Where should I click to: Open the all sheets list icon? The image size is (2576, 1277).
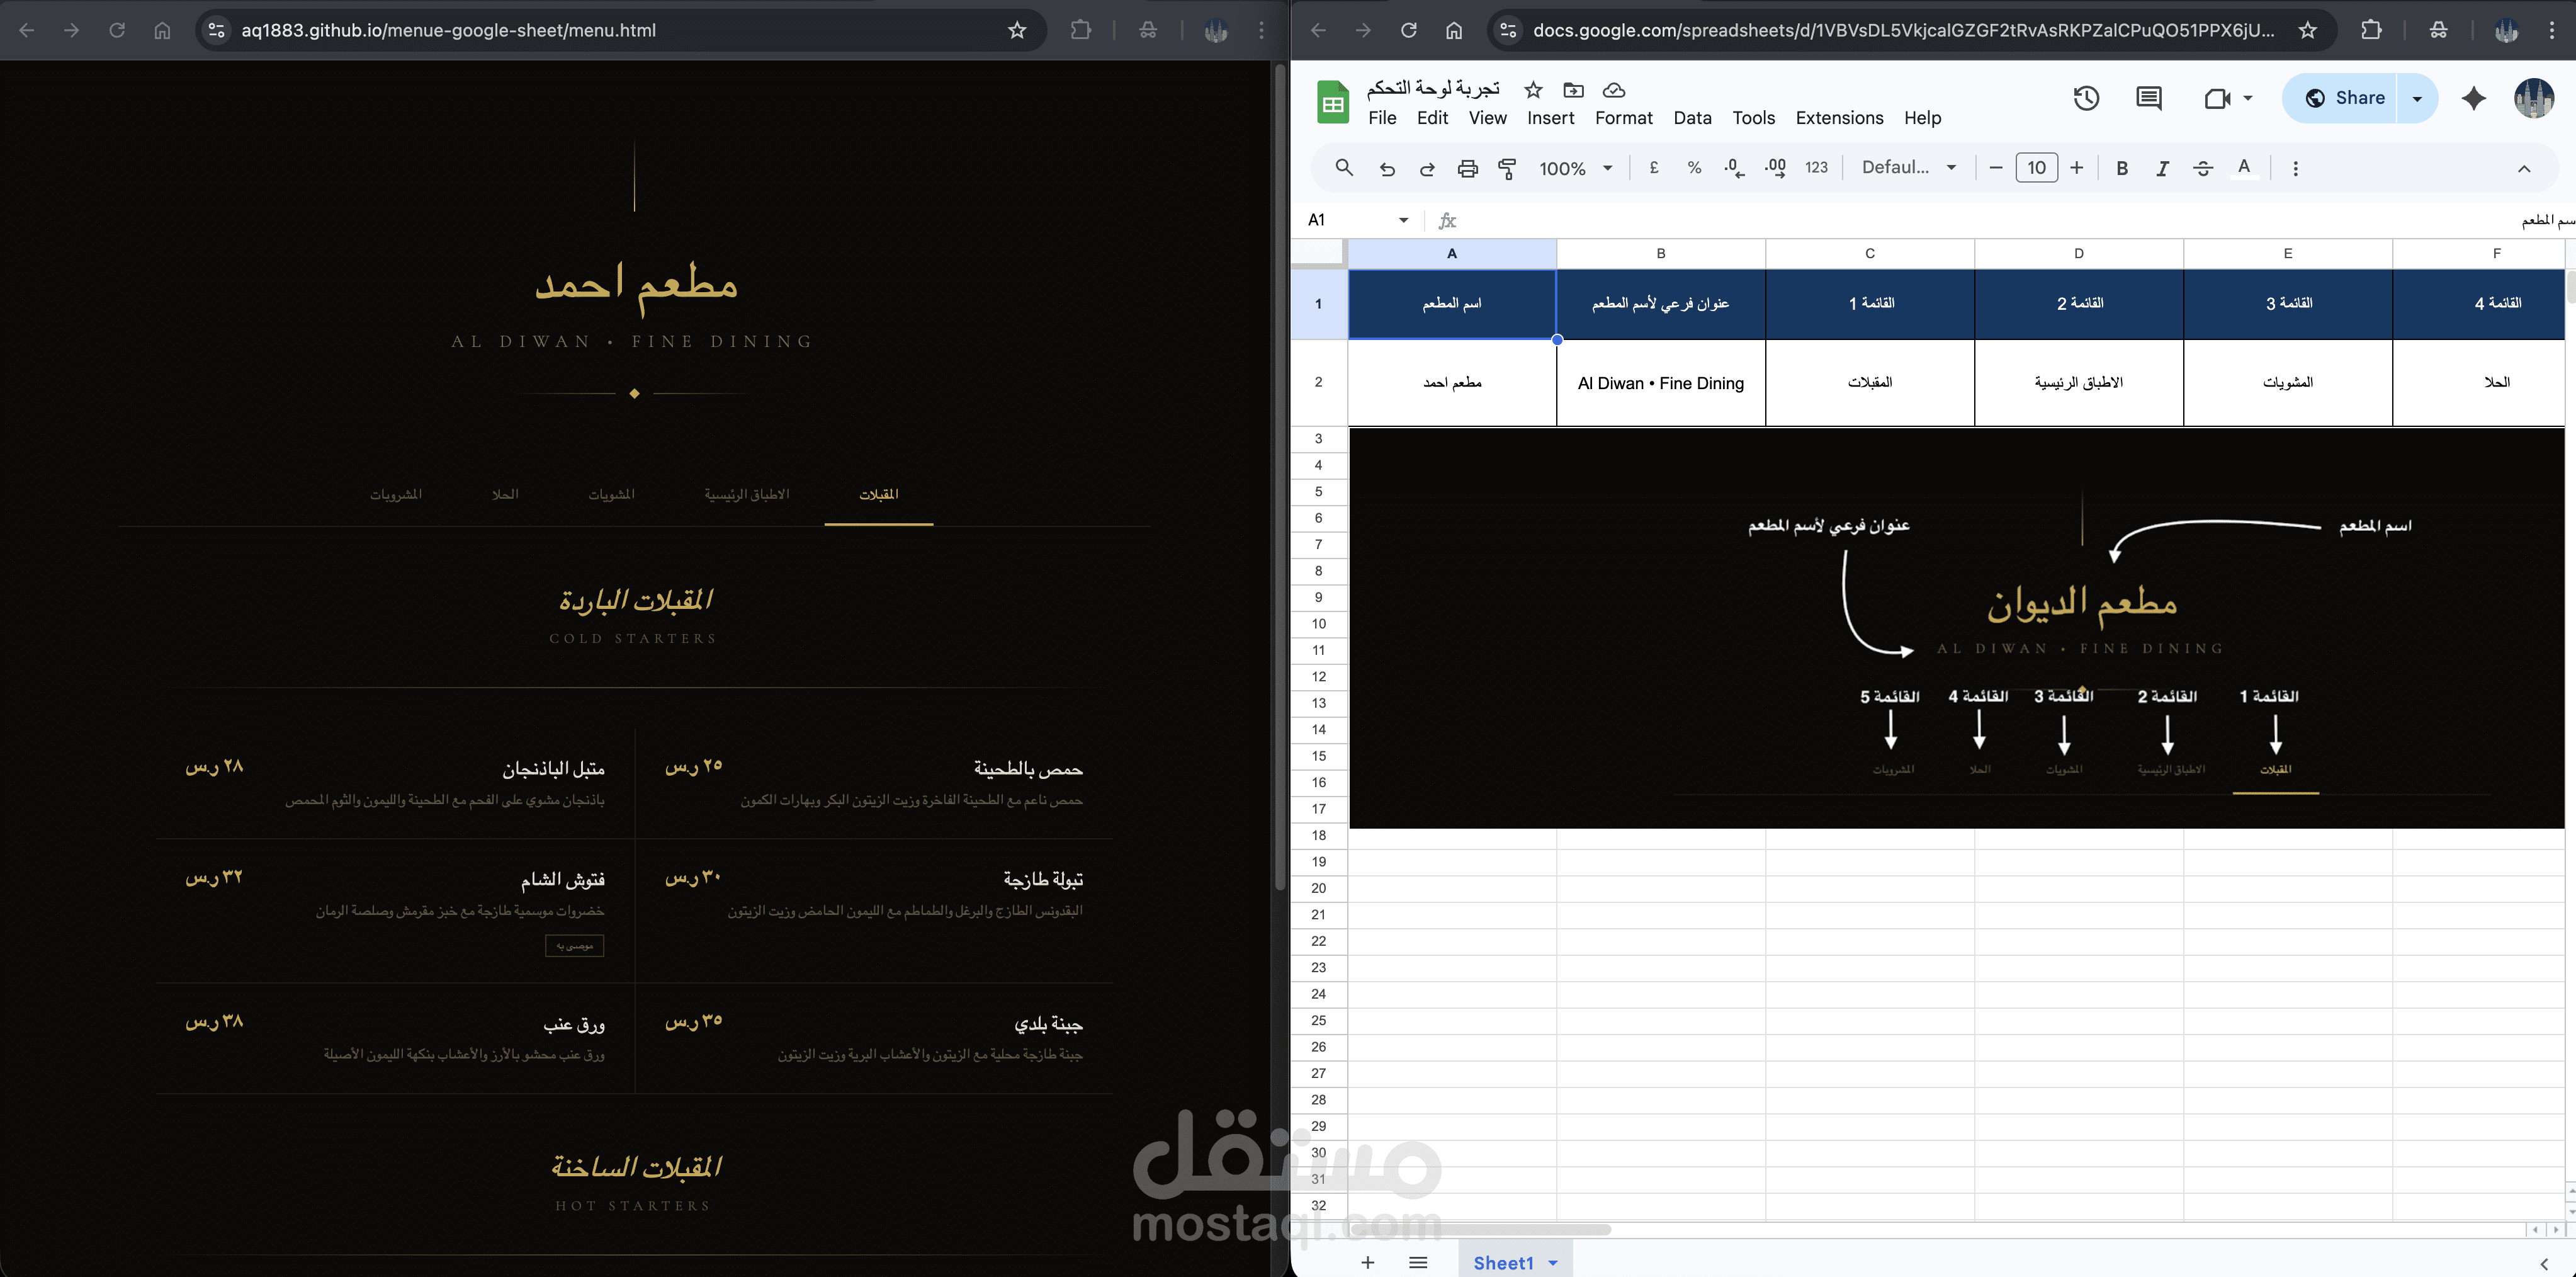tap(1418, 1262)
